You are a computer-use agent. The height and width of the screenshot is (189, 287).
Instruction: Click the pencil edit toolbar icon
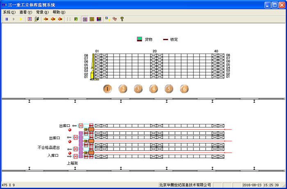[36, 19]
